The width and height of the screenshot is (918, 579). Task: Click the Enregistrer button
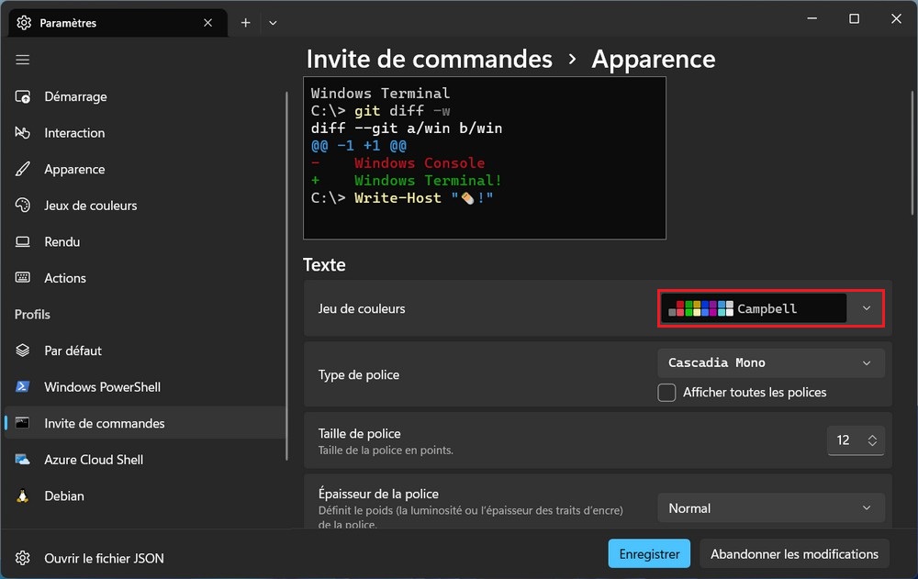[x=649, y=554]
